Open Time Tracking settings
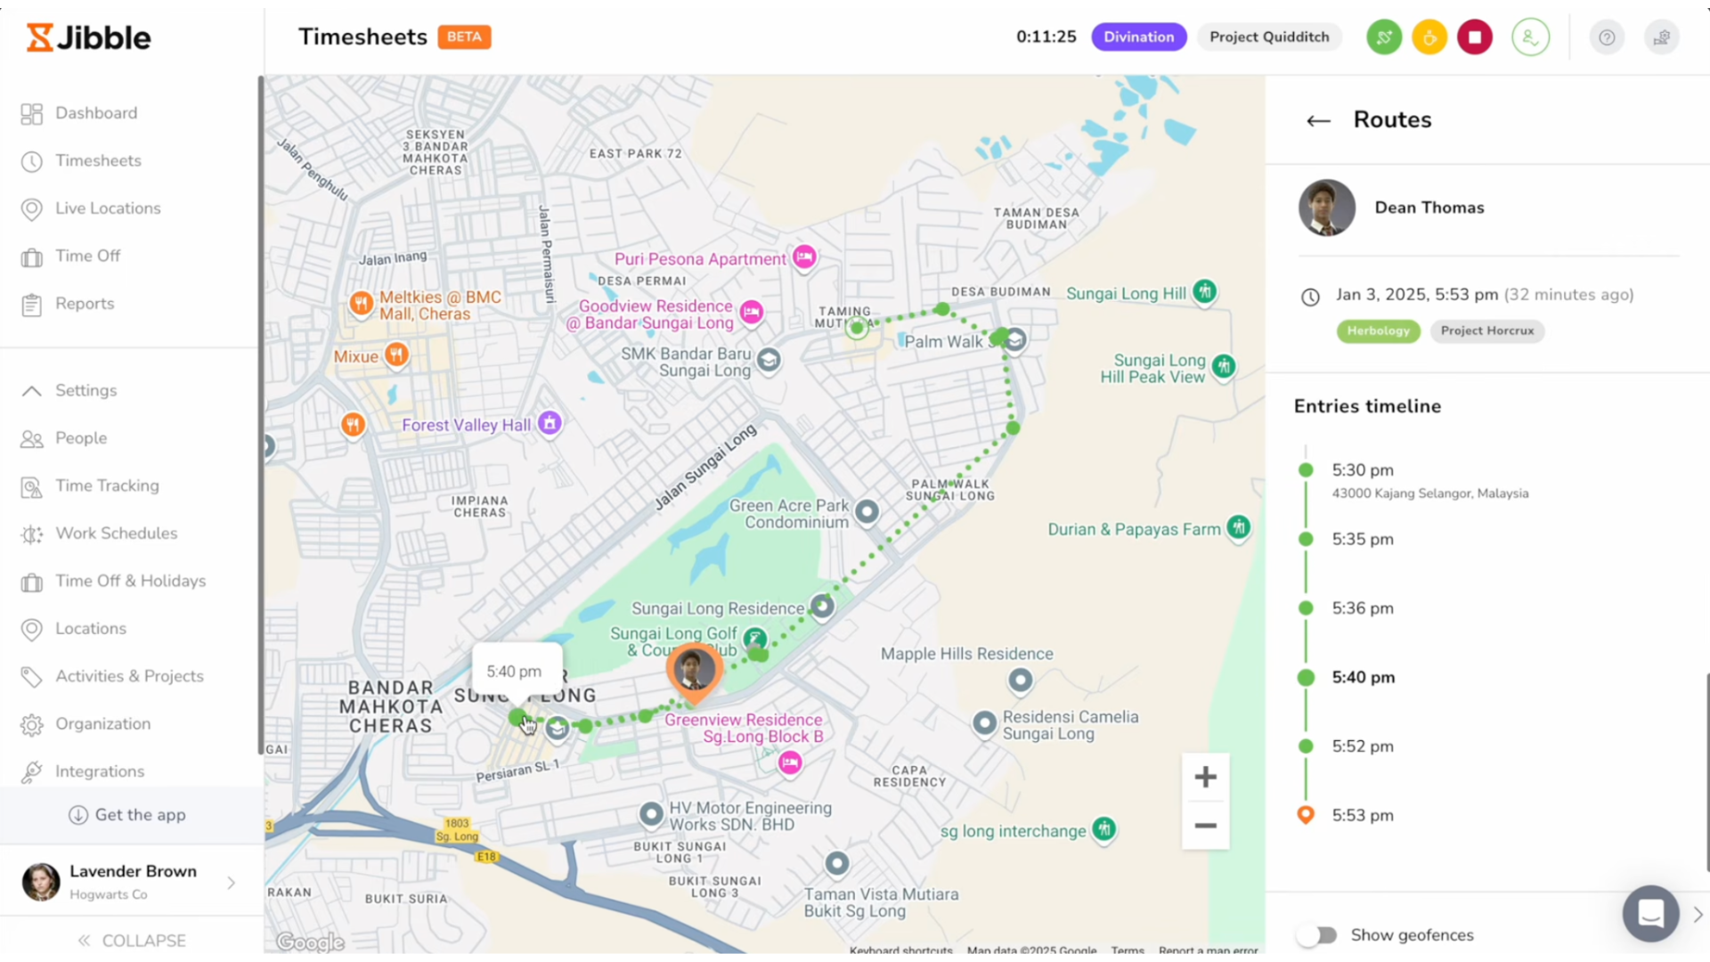This screenshot has width=1710, height=962. click(x=107, y=485)
